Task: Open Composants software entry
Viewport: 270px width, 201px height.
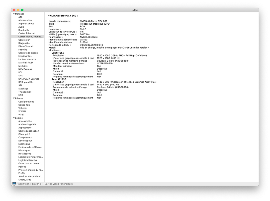Action: (25, 137)
